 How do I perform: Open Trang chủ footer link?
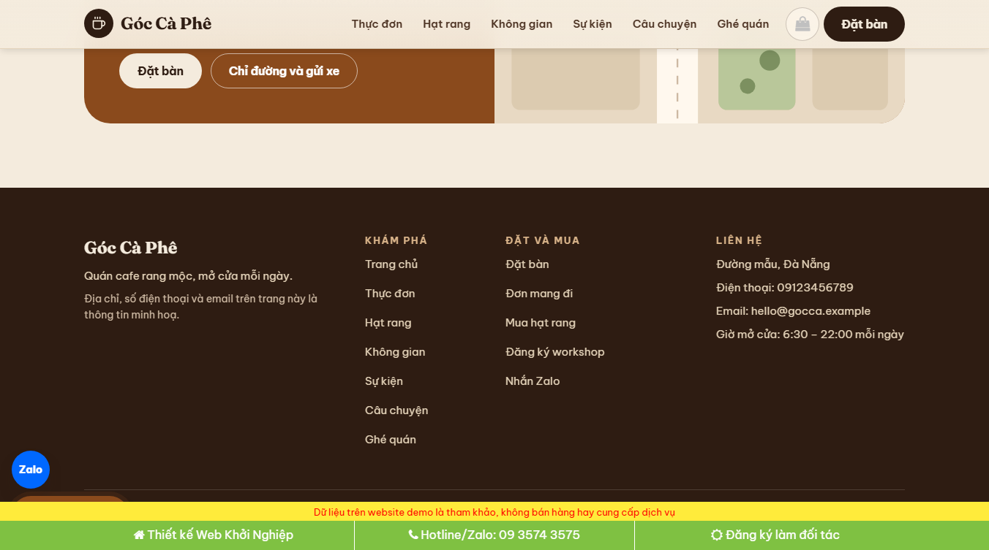pyautogui.click(x=391, y=264)
